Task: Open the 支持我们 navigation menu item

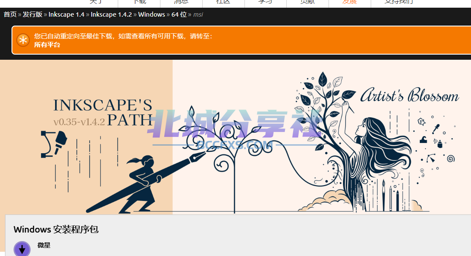Action: point(399,2)
